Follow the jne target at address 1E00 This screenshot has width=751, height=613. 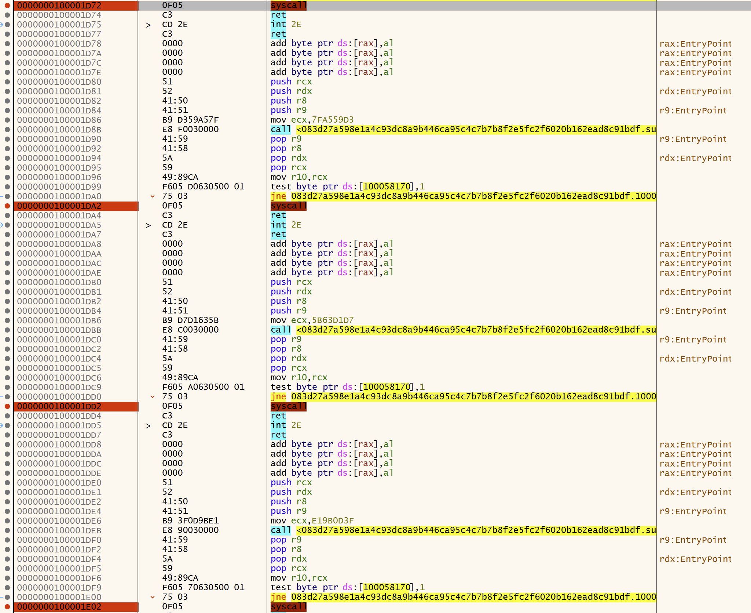(x=474, y=597)
